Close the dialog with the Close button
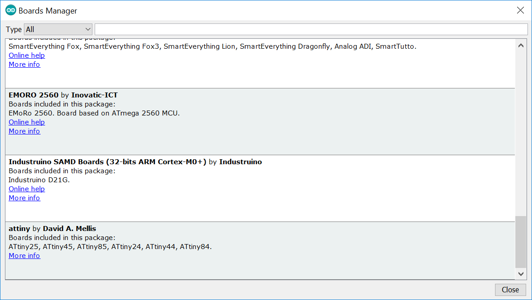Viewport: 532px width, 300px height. click(510, 290)
